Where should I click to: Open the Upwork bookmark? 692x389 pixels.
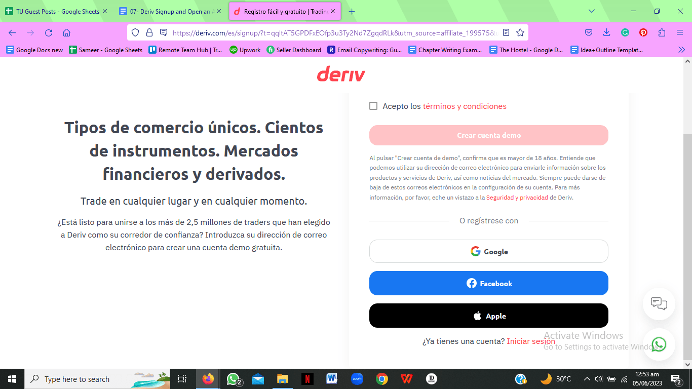(x=245, y=50)
